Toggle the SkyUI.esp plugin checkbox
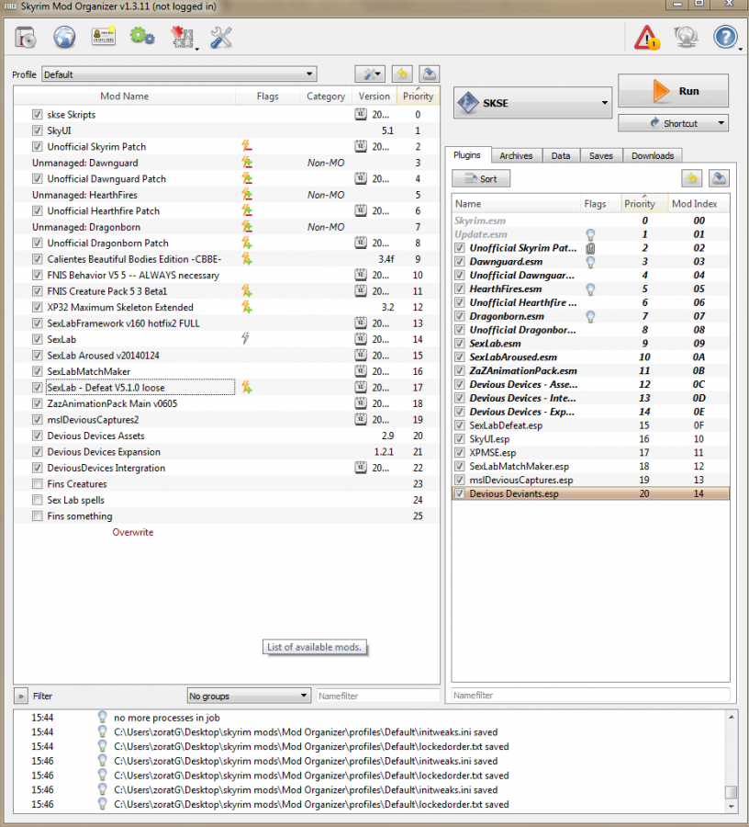Image resolution: width=749 pixels, height=827 pixels. (460, 439)
